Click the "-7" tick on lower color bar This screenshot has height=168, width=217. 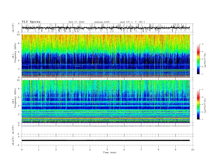202,119
